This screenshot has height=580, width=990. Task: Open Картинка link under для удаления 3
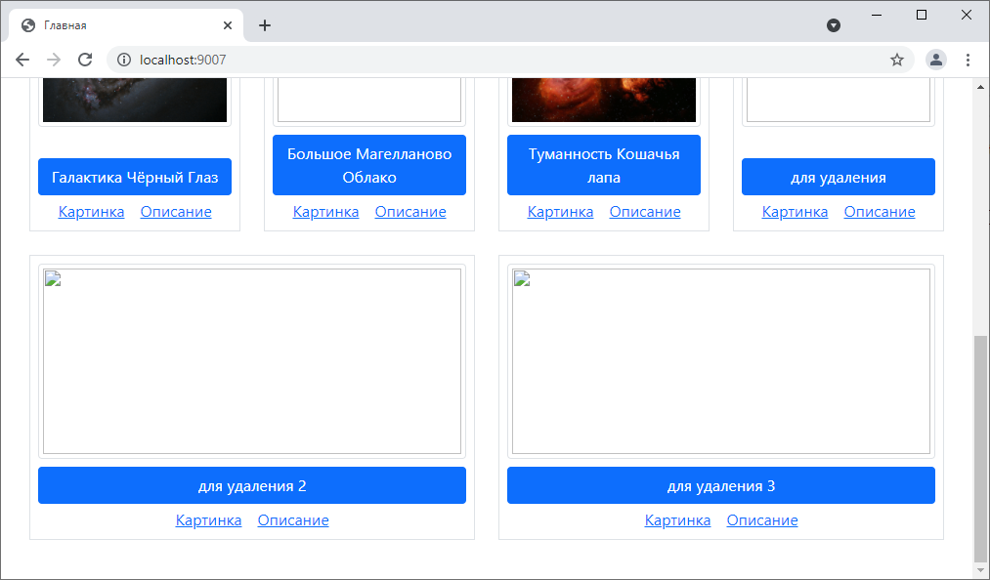677,520
